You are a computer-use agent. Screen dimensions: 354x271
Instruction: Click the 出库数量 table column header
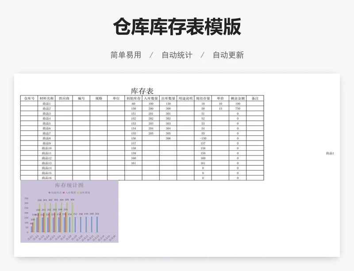pyautogui.click(x=168, y=99)
